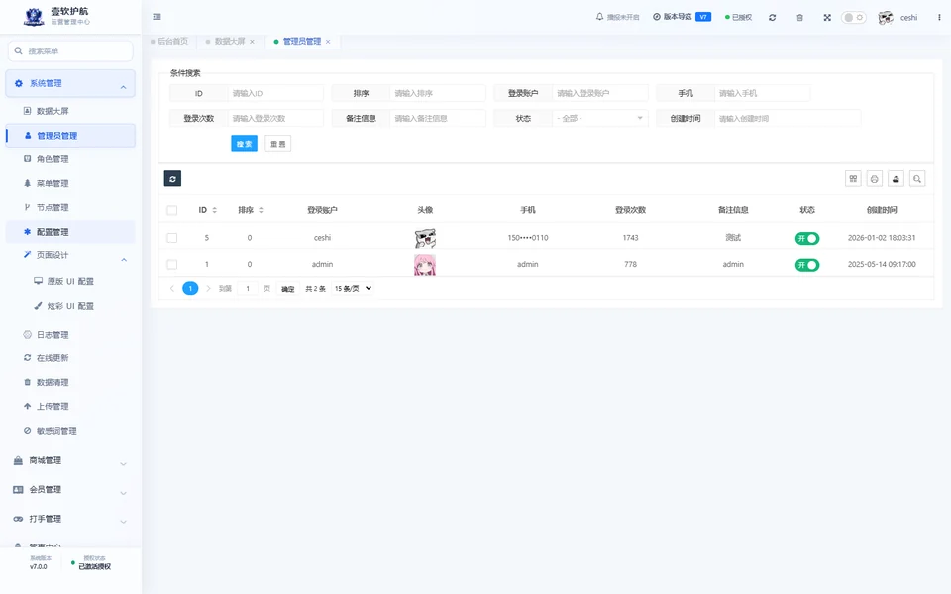Image resolution: width=951 pixels, height=594 pixels.
Task: Open the column filter grid icon
Action: (x=853, y=179)
